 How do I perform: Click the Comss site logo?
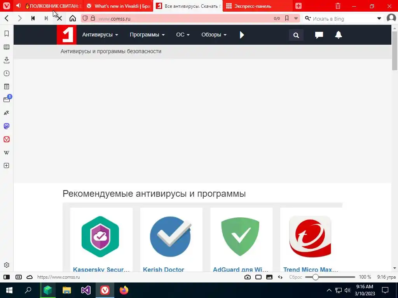tap(66, 35)
